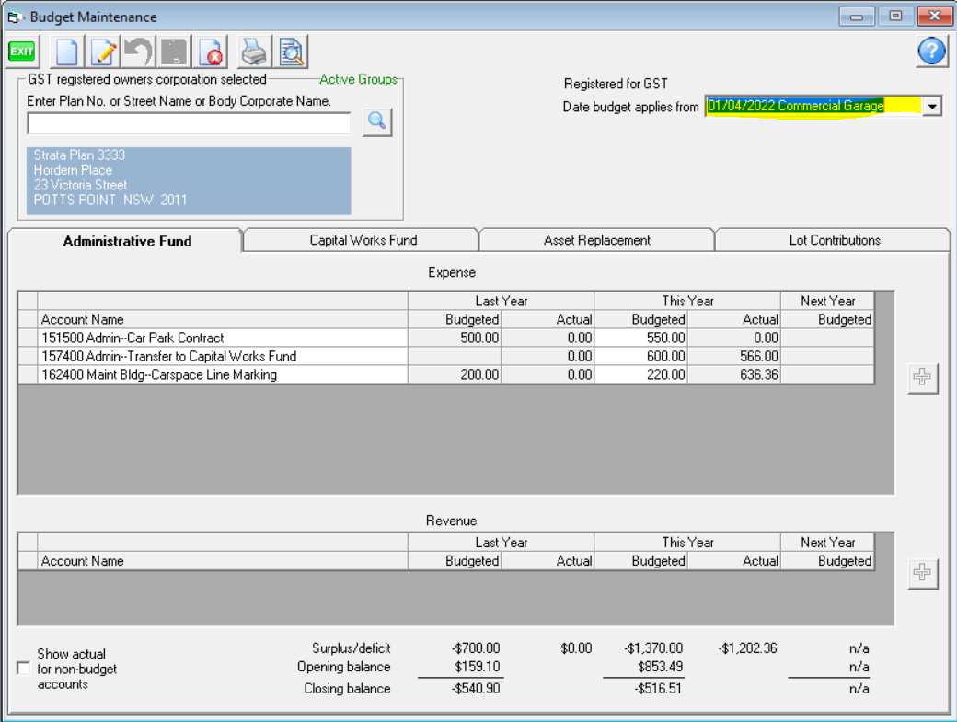Image resolution: width=957 pixels, height=722 pixels.
Task: Click the undo arrow icon in the toolbar
Action: 139,52
